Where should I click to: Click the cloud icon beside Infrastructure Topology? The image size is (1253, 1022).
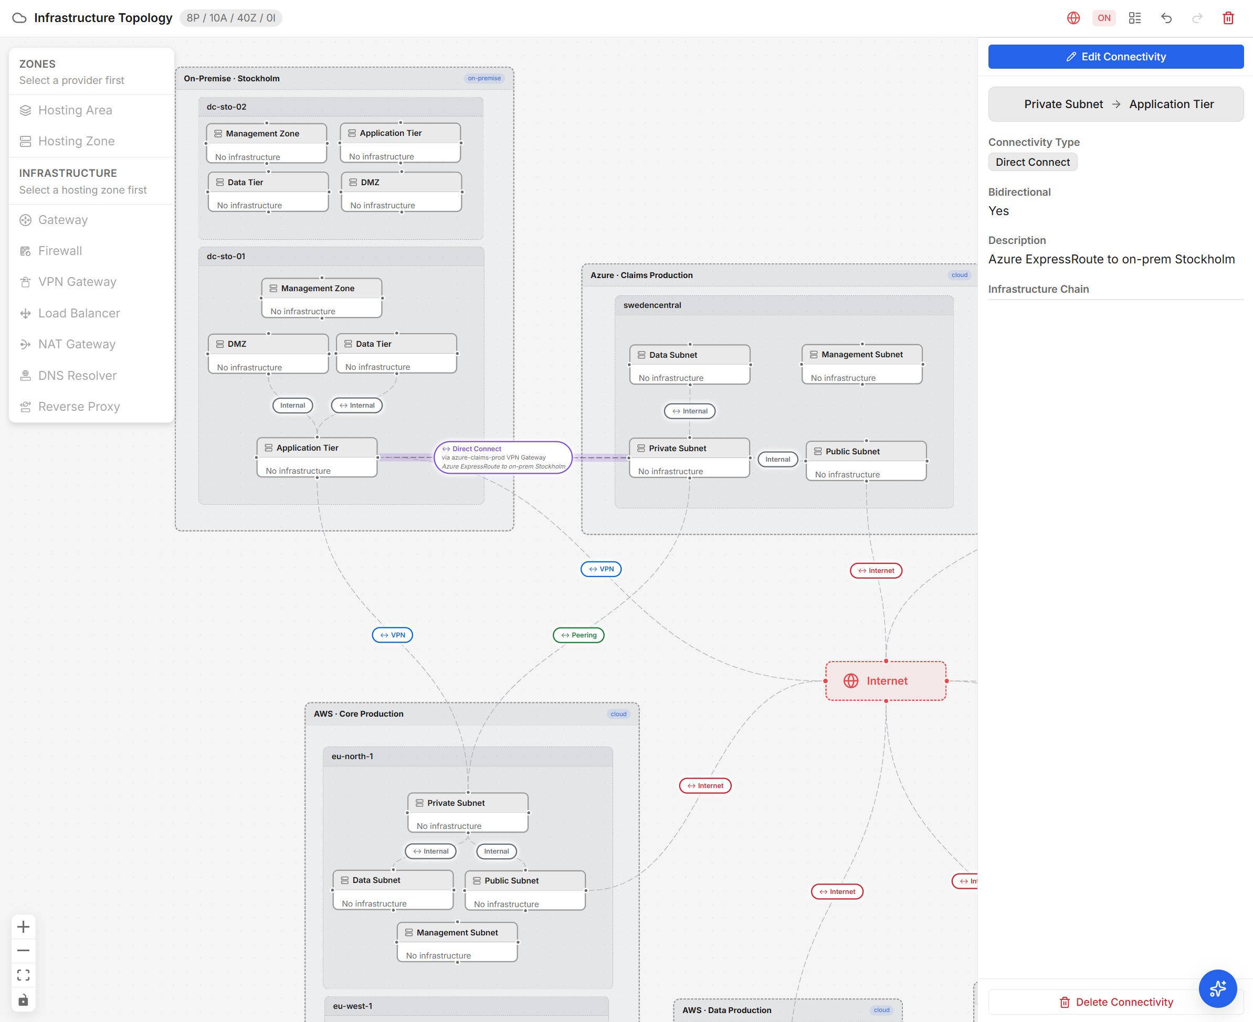coord(19,18)
